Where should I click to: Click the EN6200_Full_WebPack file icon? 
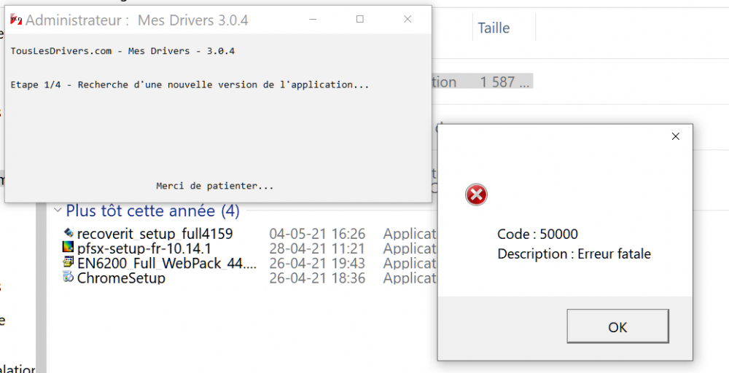tap(69, 263)
